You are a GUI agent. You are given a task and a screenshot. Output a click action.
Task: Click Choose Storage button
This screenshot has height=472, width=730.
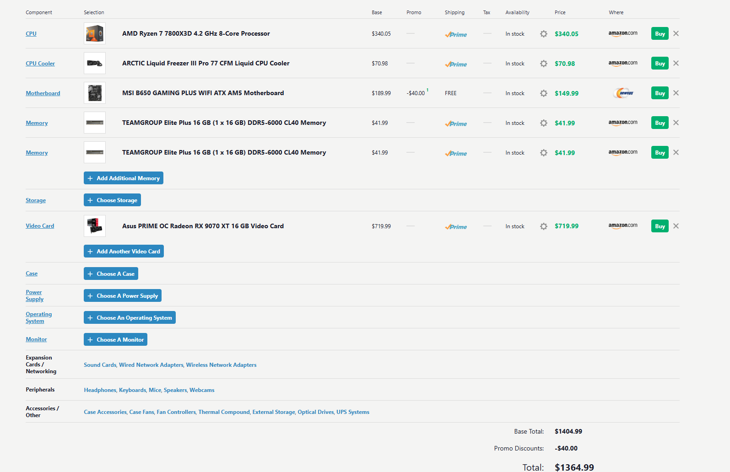click(112, 200)
